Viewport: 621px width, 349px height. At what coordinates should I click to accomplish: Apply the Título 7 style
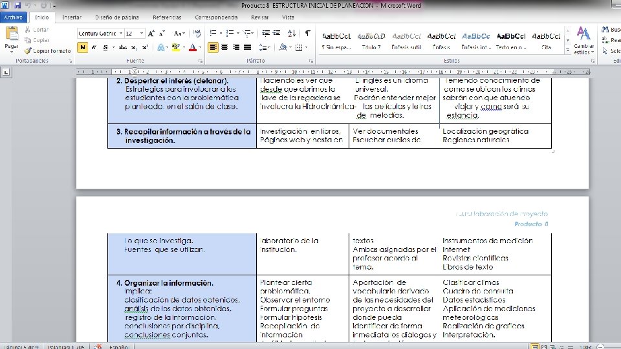[371, 40]
